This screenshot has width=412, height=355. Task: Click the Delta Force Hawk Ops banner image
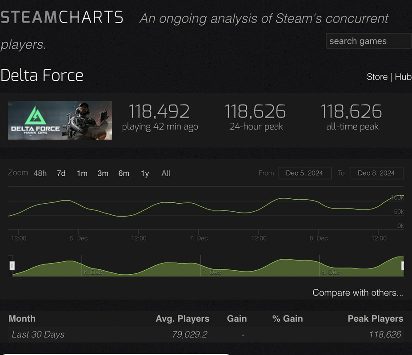[x=60, y=120]
